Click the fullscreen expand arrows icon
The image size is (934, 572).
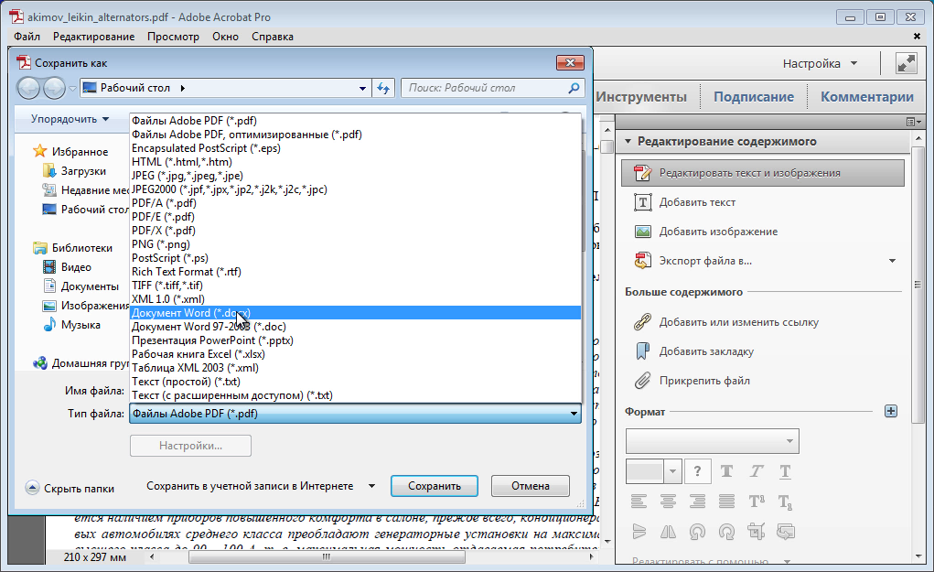tap(906, 63)
